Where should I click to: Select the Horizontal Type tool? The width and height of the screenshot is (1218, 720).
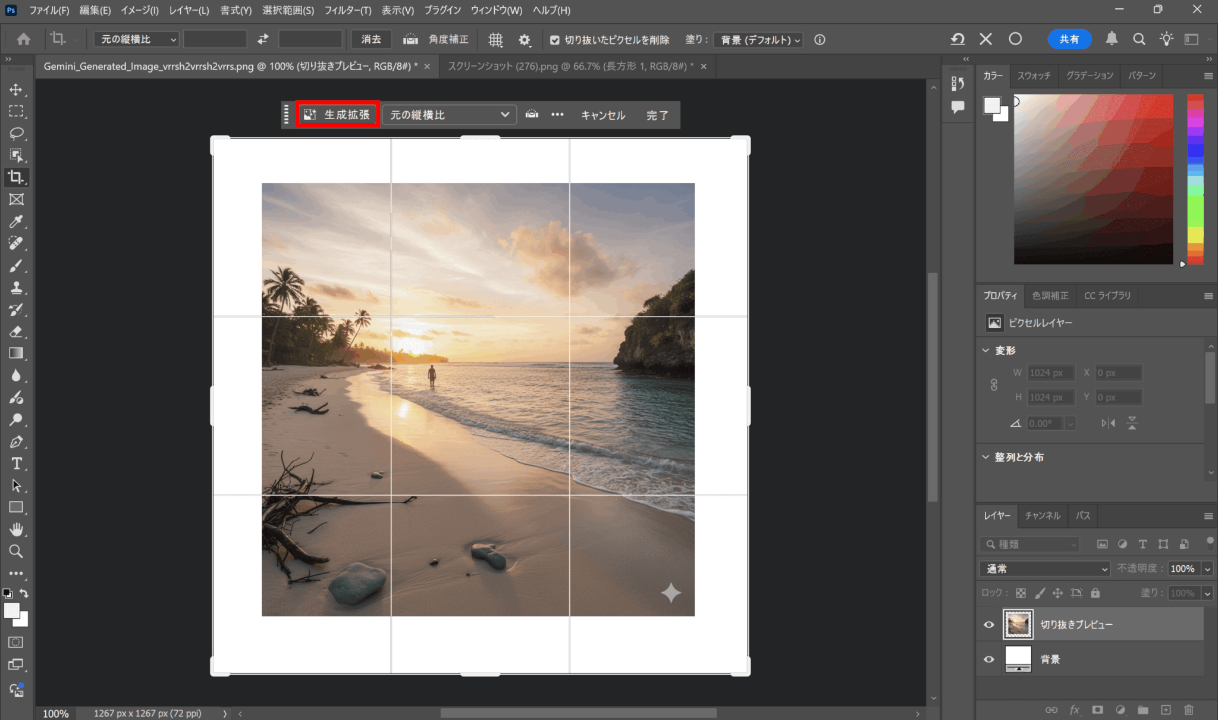point(16,464)
